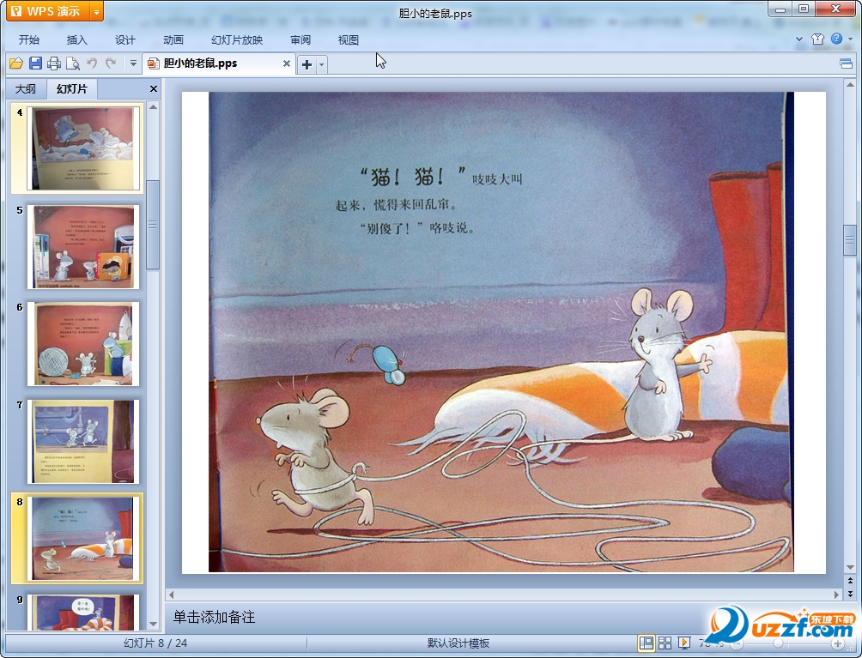Click the main slide vertical scrollbar handle

point(850,240)
